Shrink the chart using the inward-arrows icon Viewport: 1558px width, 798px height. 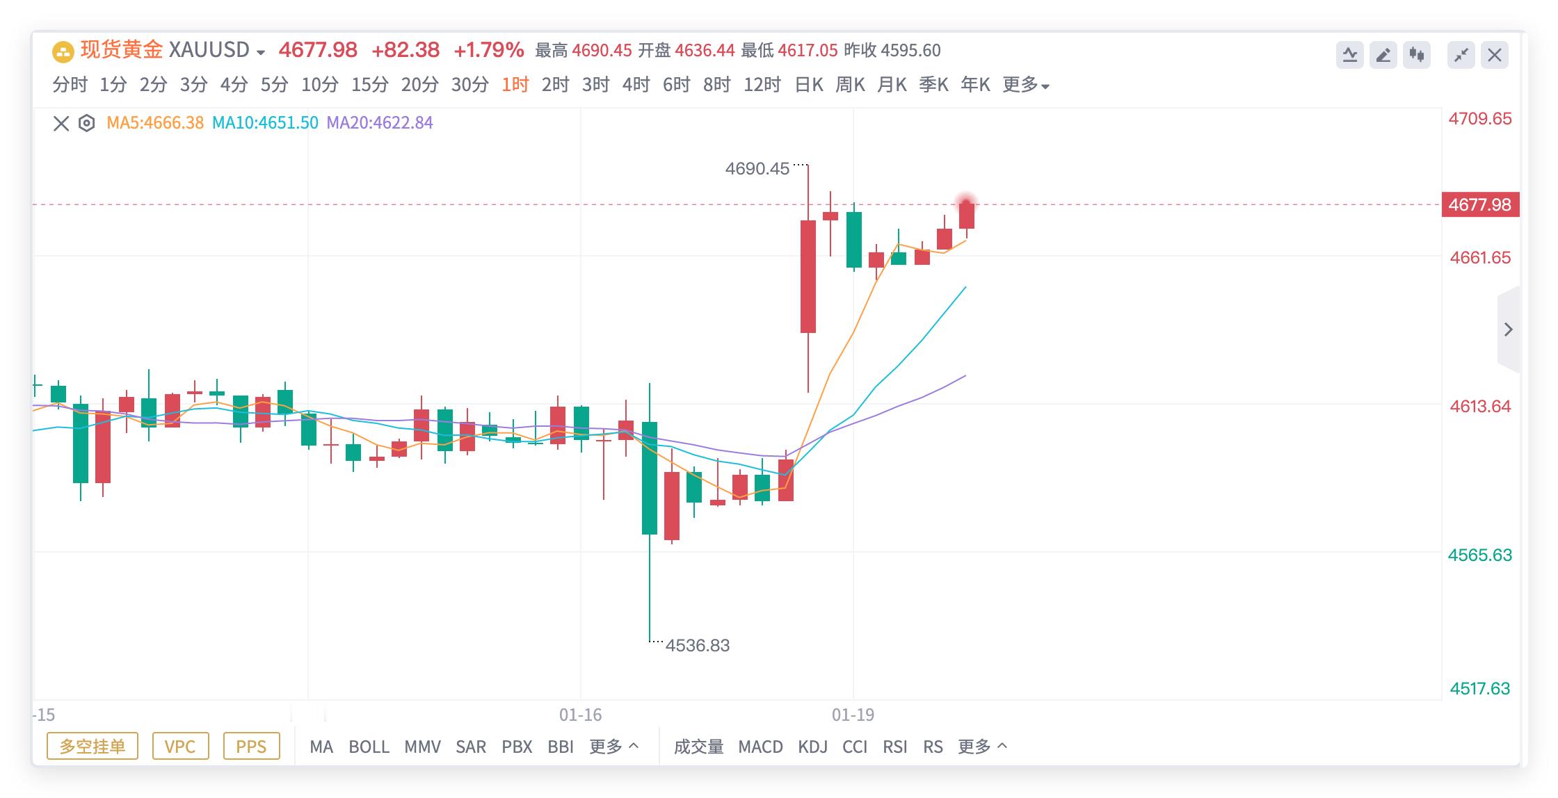pyautogui.click(x=1462, y=54)
